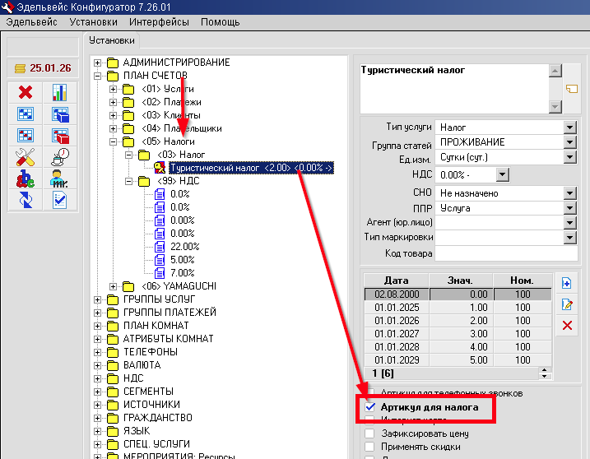Click the red X delete row icon beside table
Image resolution: width=590 pixels, height=459 pixels.
point(566,327)
